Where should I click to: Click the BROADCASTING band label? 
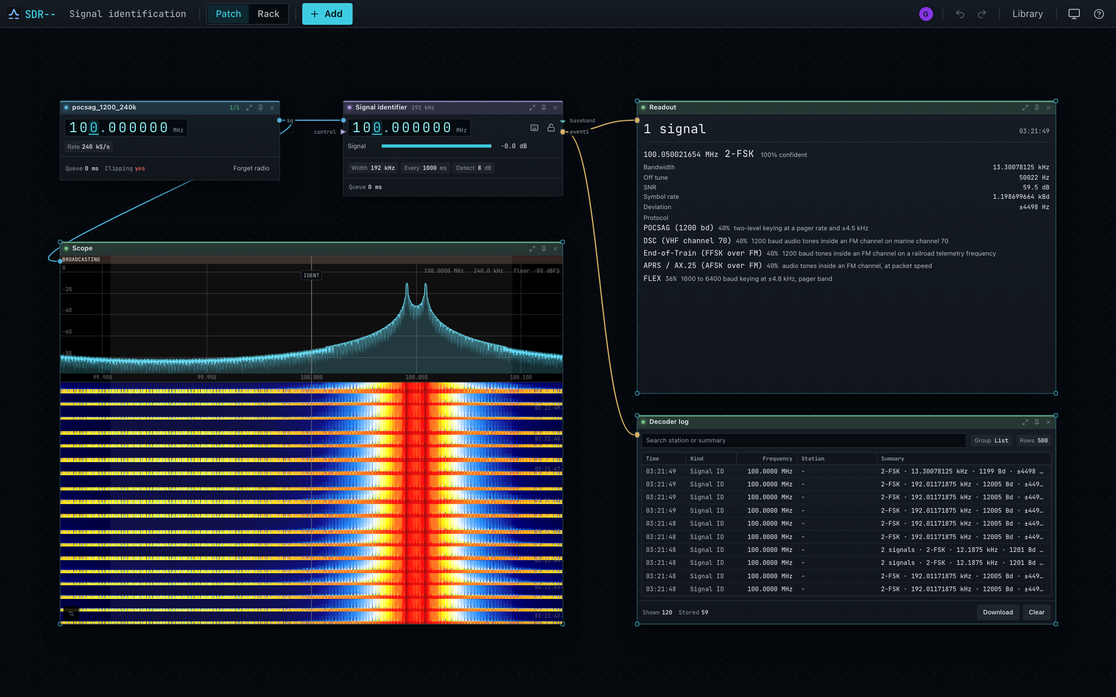pos(81,260)
